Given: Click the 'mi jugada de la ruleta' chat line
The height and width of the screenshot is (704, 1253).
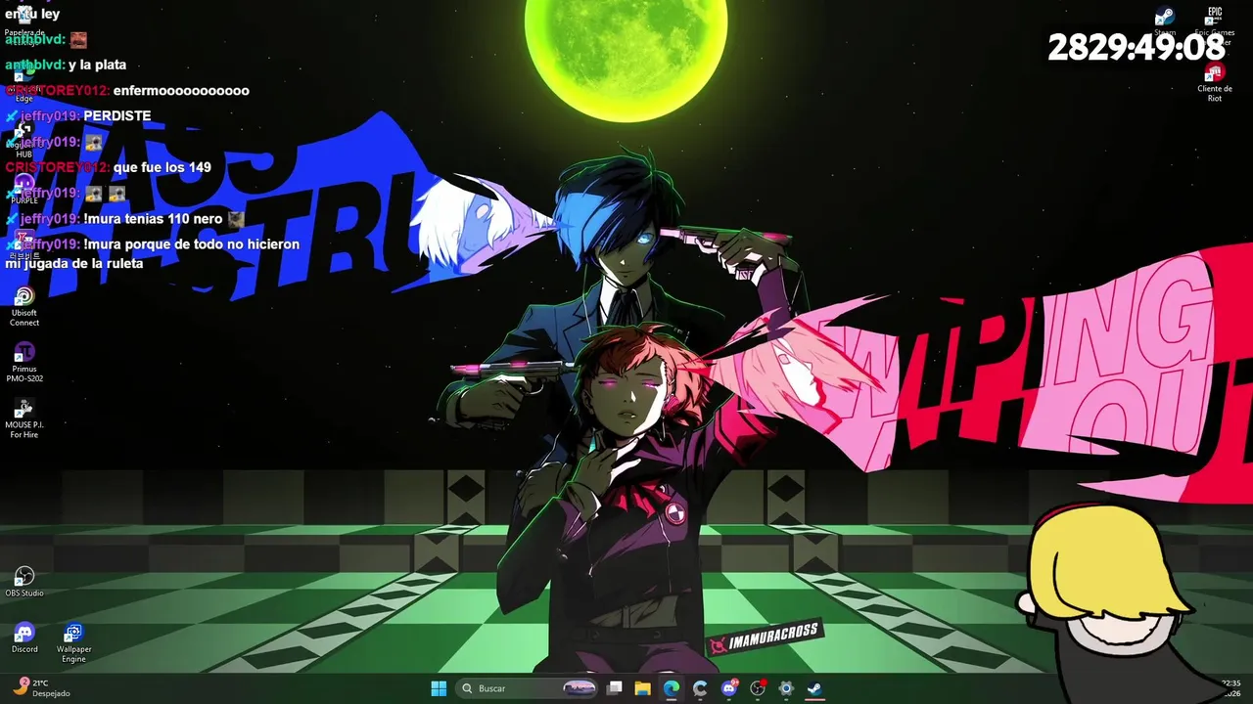Looking at the screenshot, I should (x=74, y=263).
